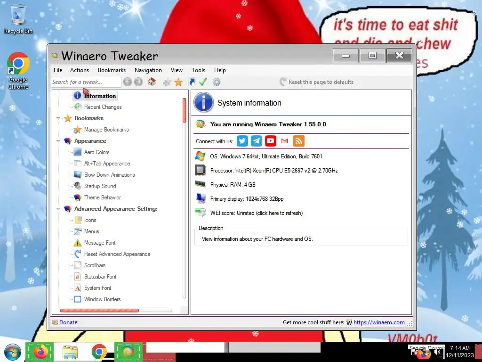Go to the Home page icon
Viewport: 482px width, 362px height.
coord(152,82)
